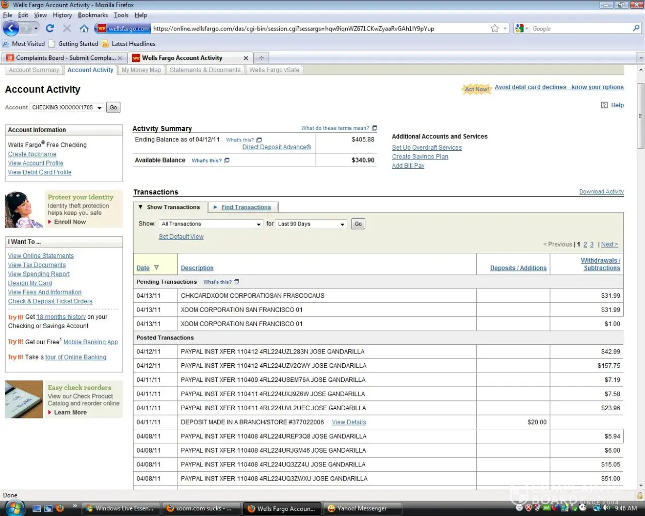Click in the URL address bar

[310, 28]
